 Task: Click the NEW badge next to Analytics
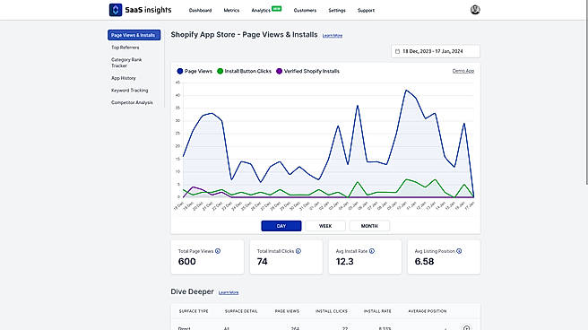[277, 8]
